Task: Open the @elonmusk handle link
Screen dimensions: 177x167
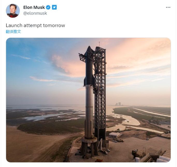Action: tap(35, 13)
